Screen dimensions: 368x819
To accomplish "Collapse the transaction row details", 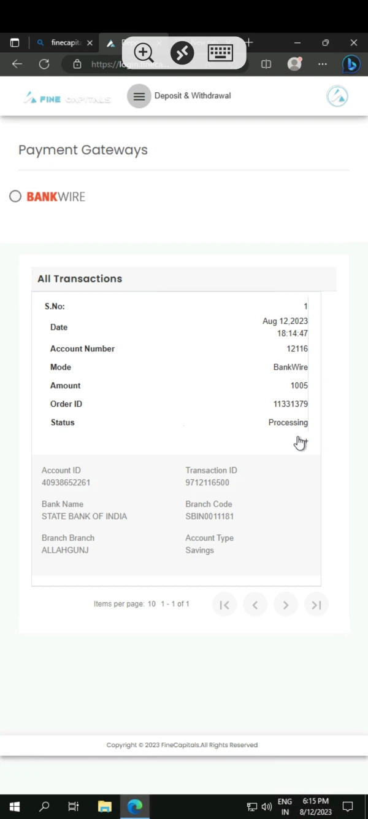I will coord(302,441).
